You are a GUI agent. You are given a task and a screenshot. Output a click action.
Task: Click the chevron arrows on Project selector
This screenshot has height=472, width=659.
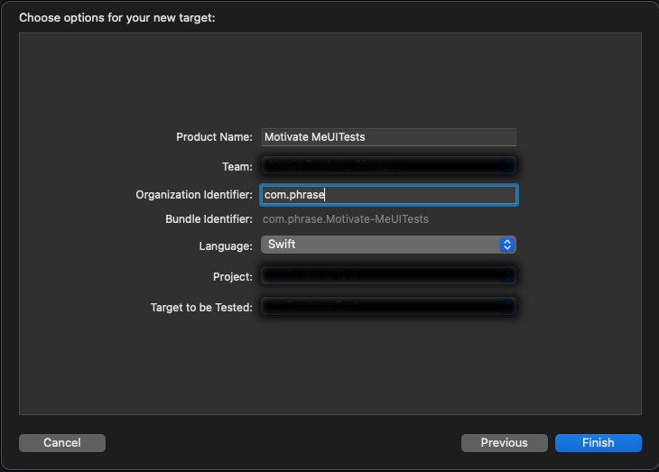point(507,275)
